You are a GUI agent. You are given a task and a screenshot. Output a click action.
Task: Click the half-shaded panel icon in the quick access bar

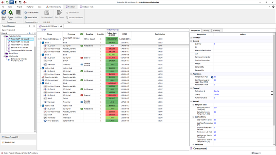(x=16, y=2)
